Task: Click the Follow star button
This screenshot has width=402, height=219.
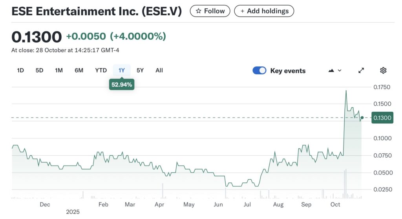Action: (210, 11)
